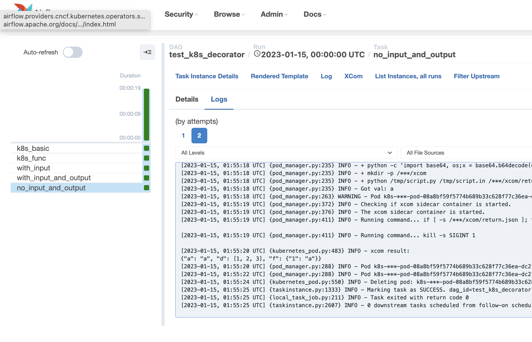Click the WARNING log line
Screen dimensions: 532x342
(356, 196)
